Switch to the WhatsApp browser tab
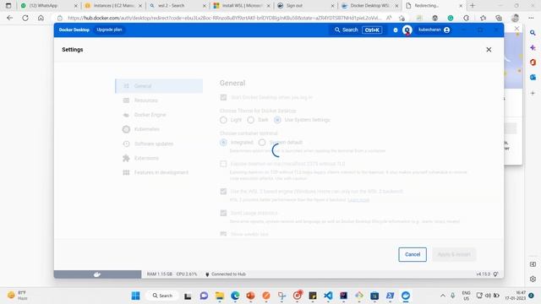This screenshot has height=304, width=541. click(x=49, y=6)
